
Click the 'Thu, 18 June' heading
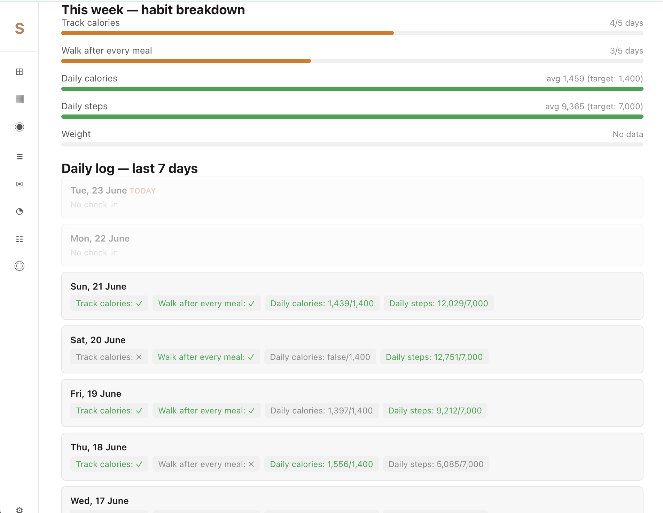coord(99,447)
